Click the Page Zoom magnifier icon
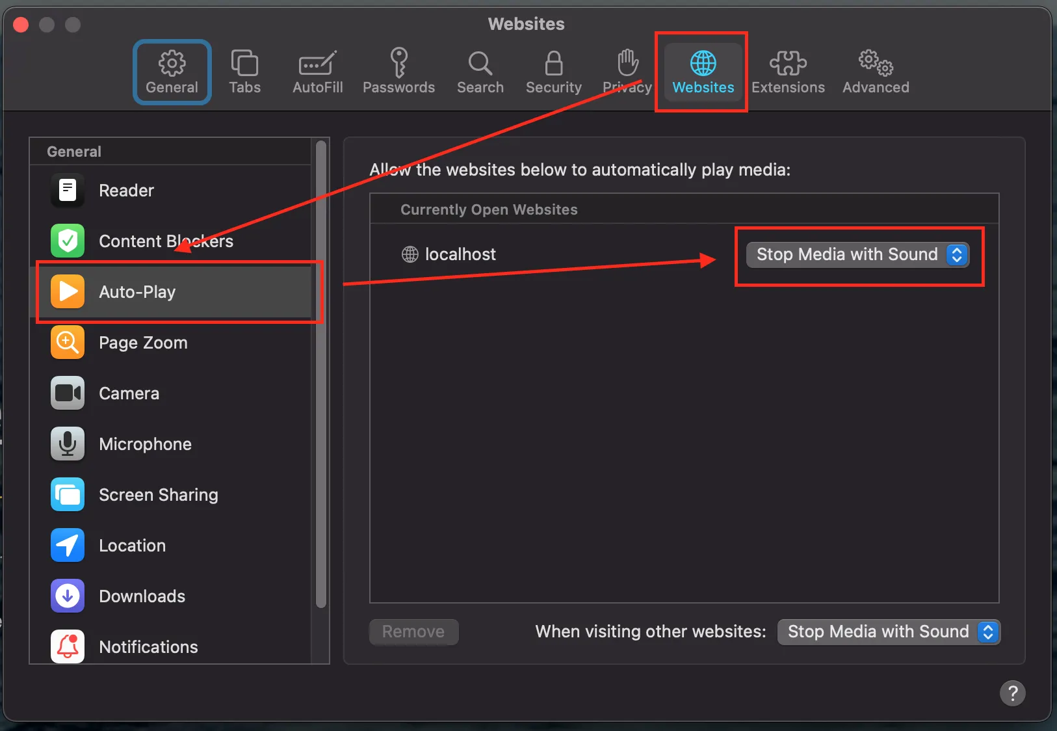Image resolution: width=1057 pixels, height=731 pixels. tap(68, 343)
